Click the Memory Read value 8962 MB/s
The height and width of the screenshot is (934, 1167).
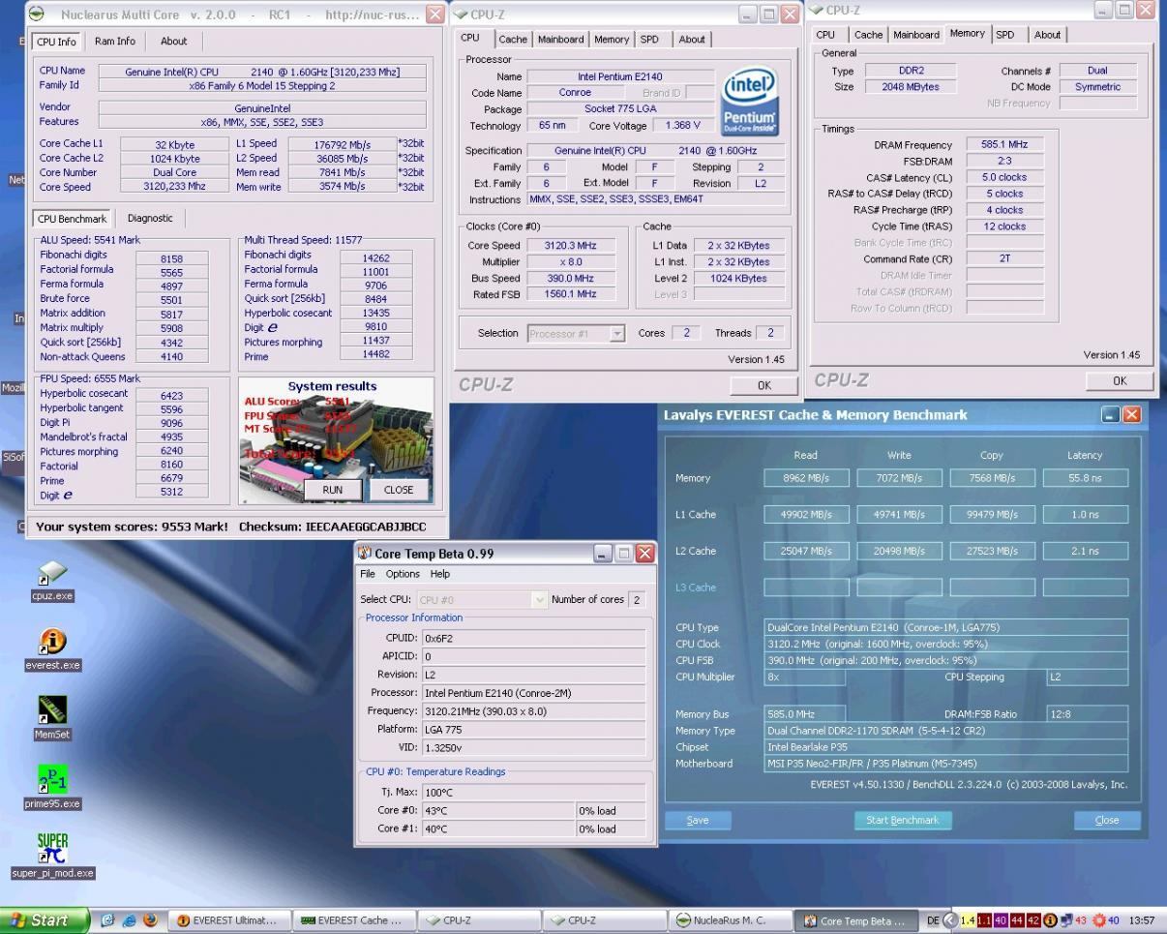(806, 478)
